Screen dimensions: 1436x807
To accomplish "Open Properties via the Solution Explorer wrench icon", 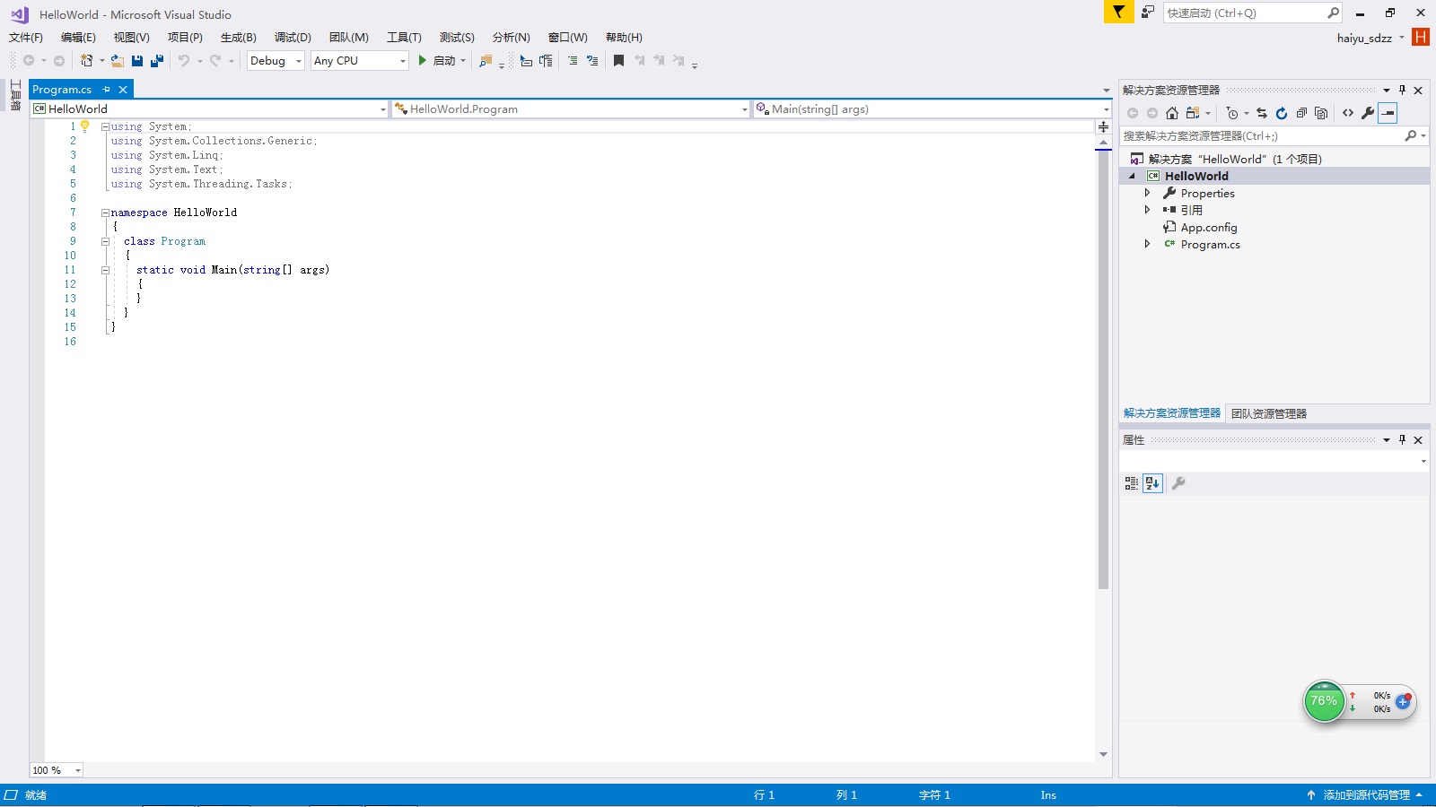I will 1368,113.
